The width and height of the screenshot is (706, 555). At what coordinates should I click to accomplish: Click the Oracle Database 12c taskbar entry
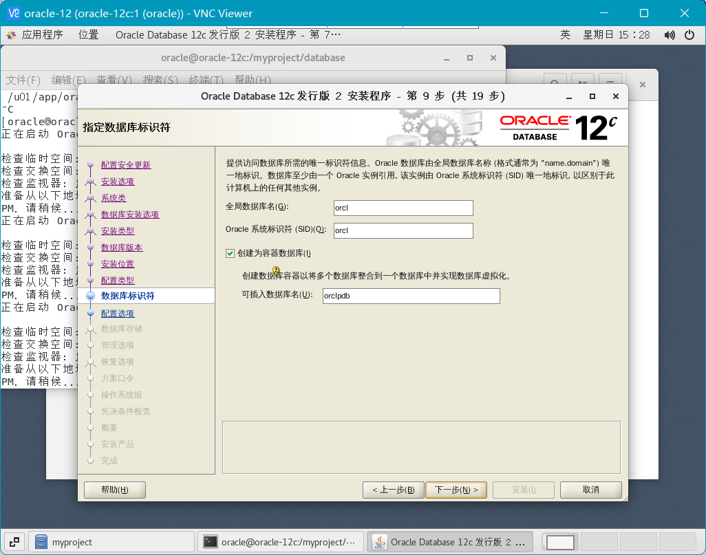[x=450, y=542]
